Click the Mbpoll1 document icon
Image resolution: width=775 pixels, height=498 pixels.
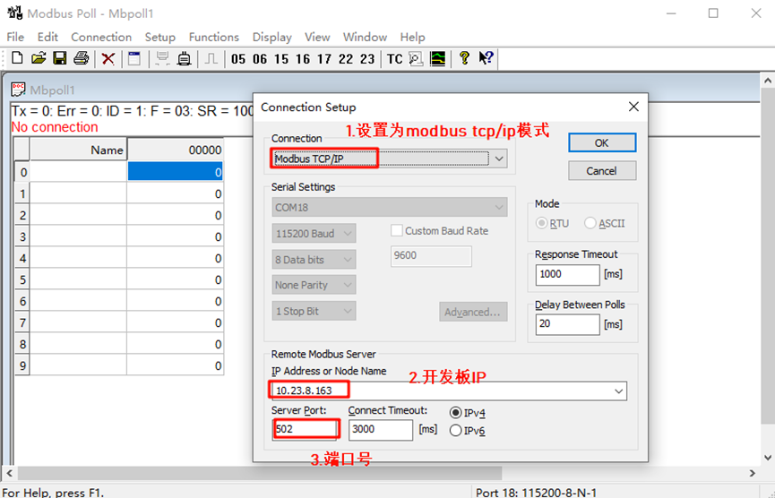coord(18,90)
